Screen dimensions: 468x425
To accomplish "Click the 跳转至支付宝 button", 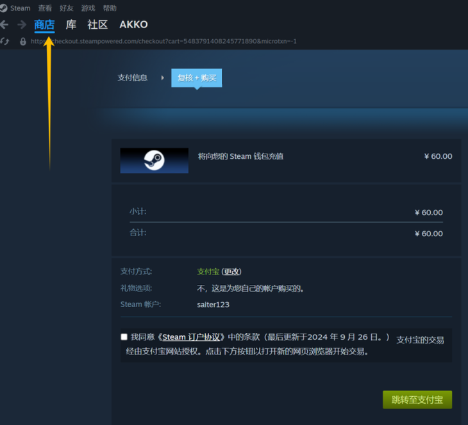I will [417, 399].
